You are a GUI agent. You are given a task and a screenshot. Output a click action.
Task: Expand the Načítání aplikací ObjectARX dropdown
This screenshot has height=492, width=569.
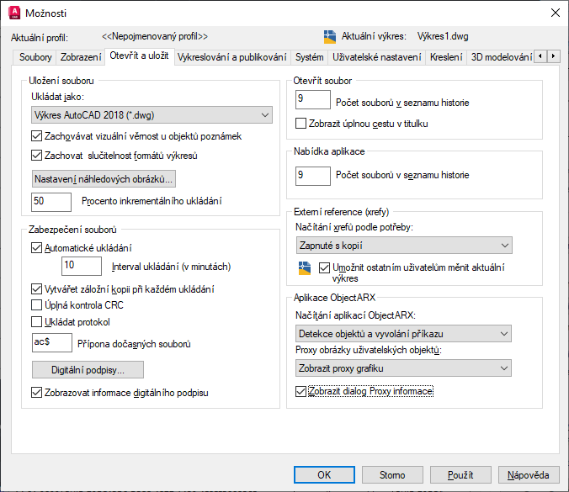(x=404, y=334)
